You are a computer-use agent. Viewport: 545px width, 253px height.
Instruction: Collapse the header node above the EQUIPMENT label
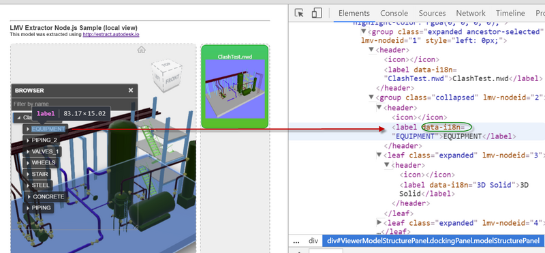tap(379, 108)
